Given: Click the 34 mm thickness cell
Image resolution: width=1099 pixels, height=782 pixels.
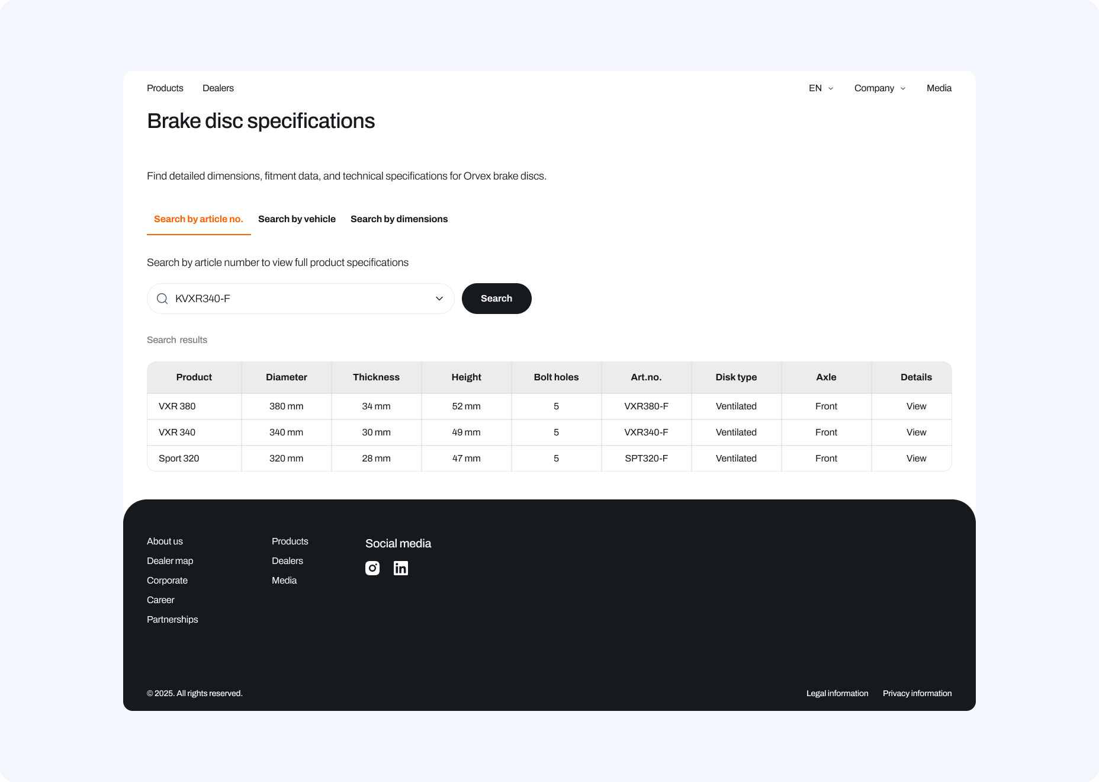Looking at the screenshot, I should pyautogui.click(x=377, y=406).
